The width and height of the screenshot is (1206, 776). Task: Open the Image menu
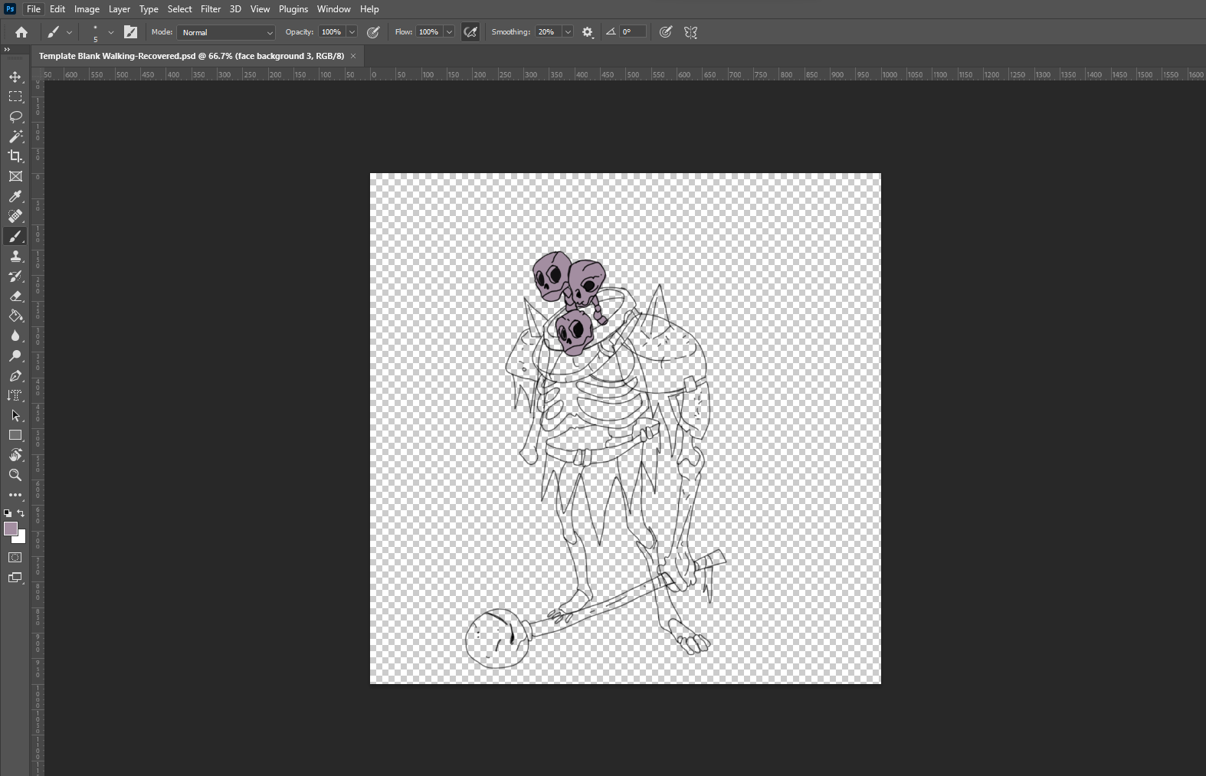pyautogui.click(x=87, y=9)
